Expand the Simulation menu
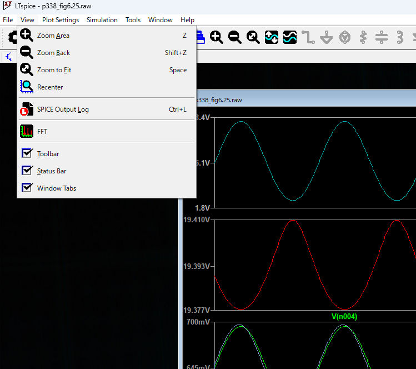The image size is (416, 369). (102, 20)
